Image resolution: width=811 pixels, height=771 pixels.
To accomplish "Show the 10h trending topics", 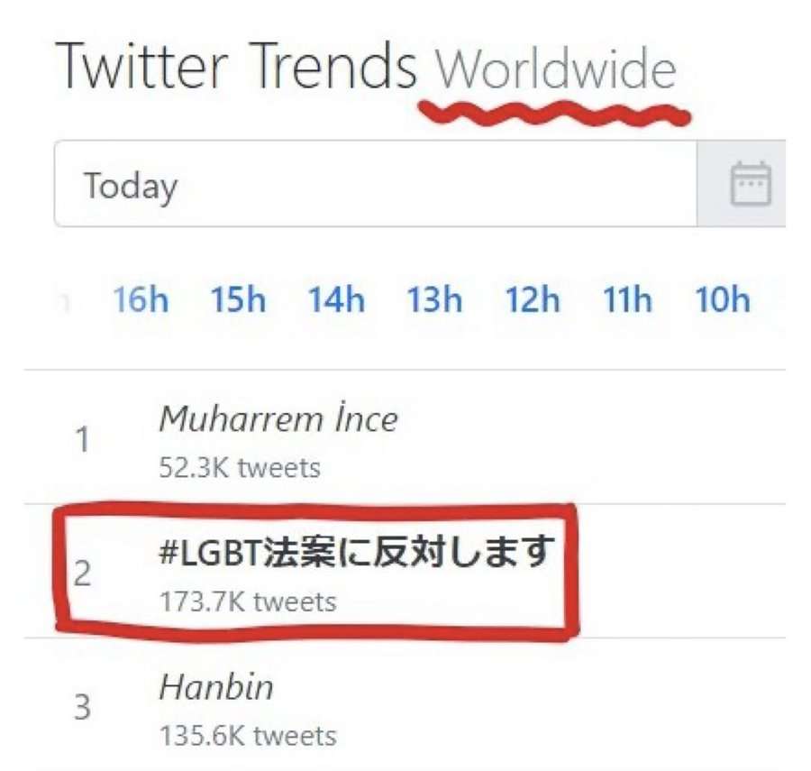I will pyautogui.click(x=723, y=300).
